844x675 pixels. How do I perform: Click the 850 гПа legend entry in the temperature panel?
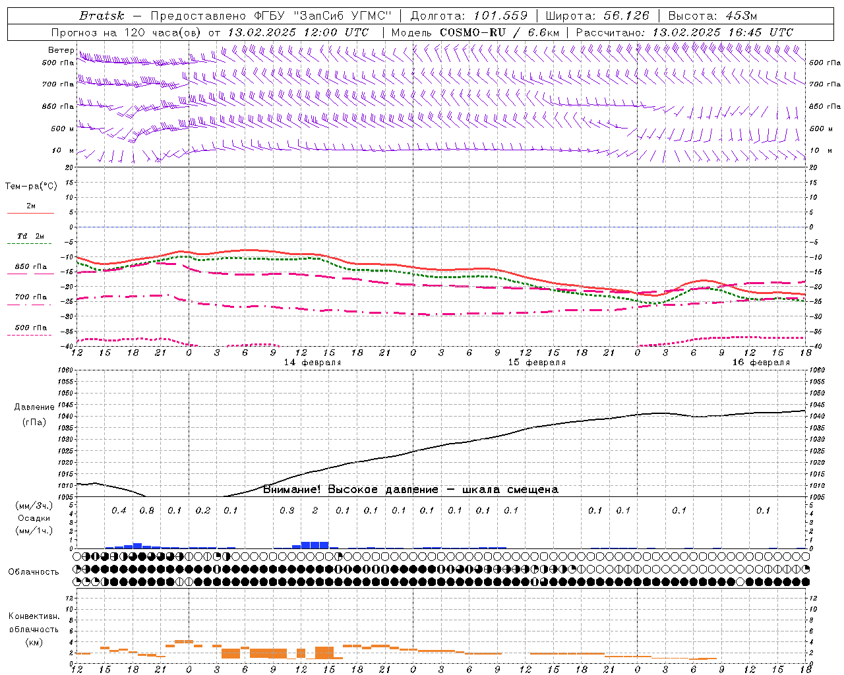(x=31, y=267)
